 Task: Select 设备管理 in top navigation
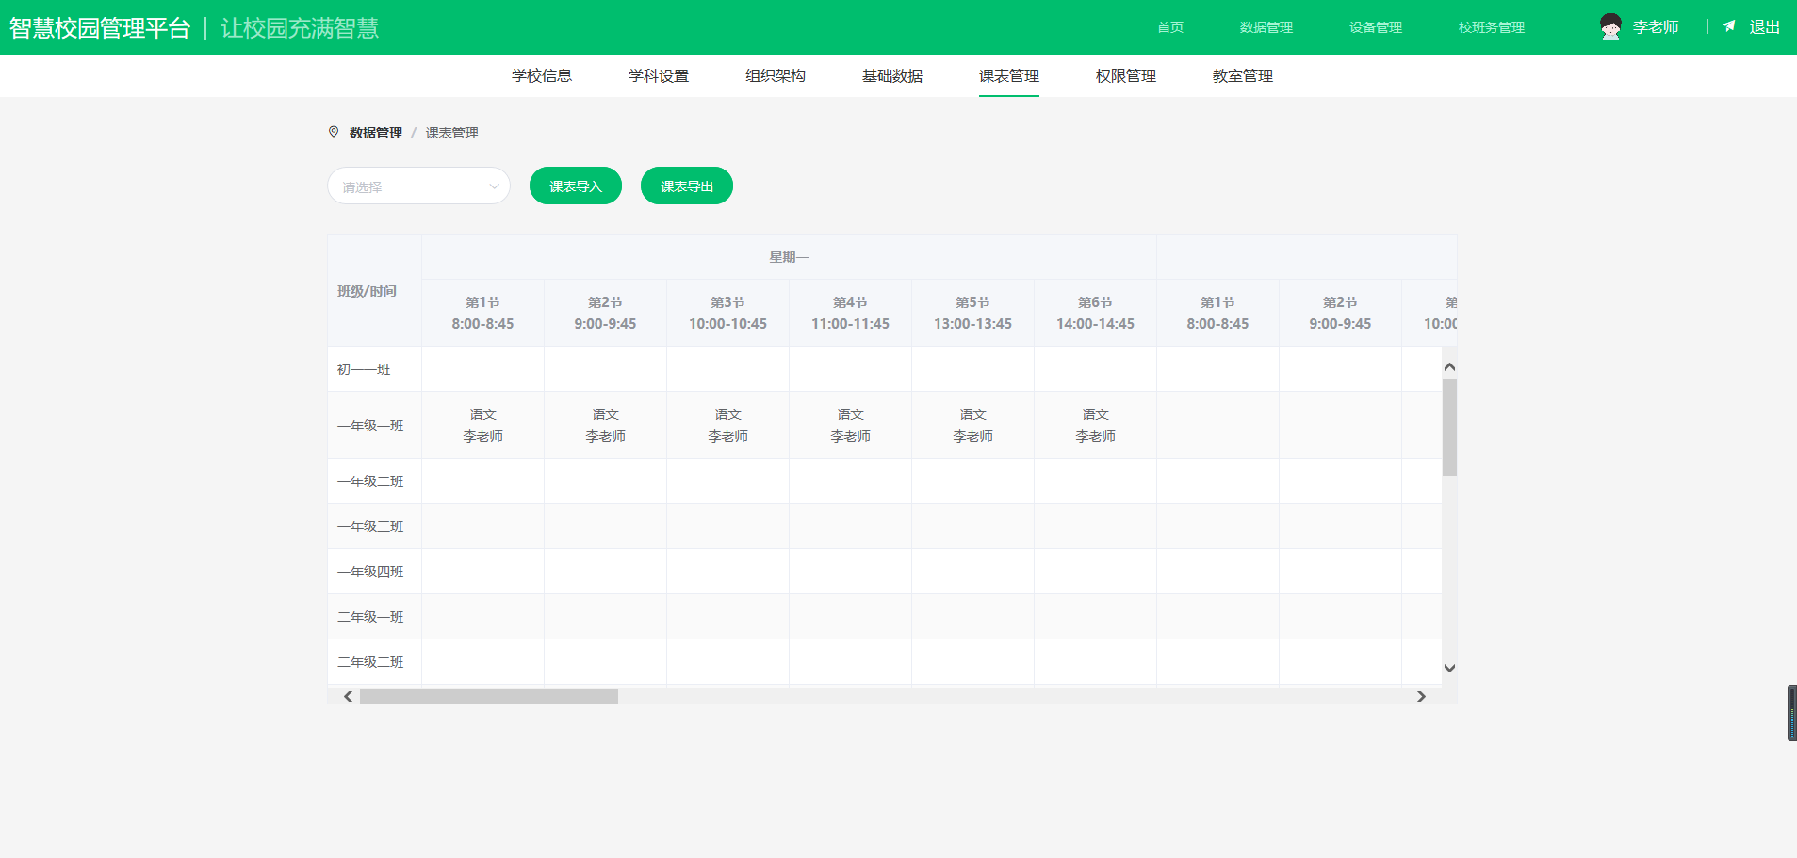(x=1376, y=27)
